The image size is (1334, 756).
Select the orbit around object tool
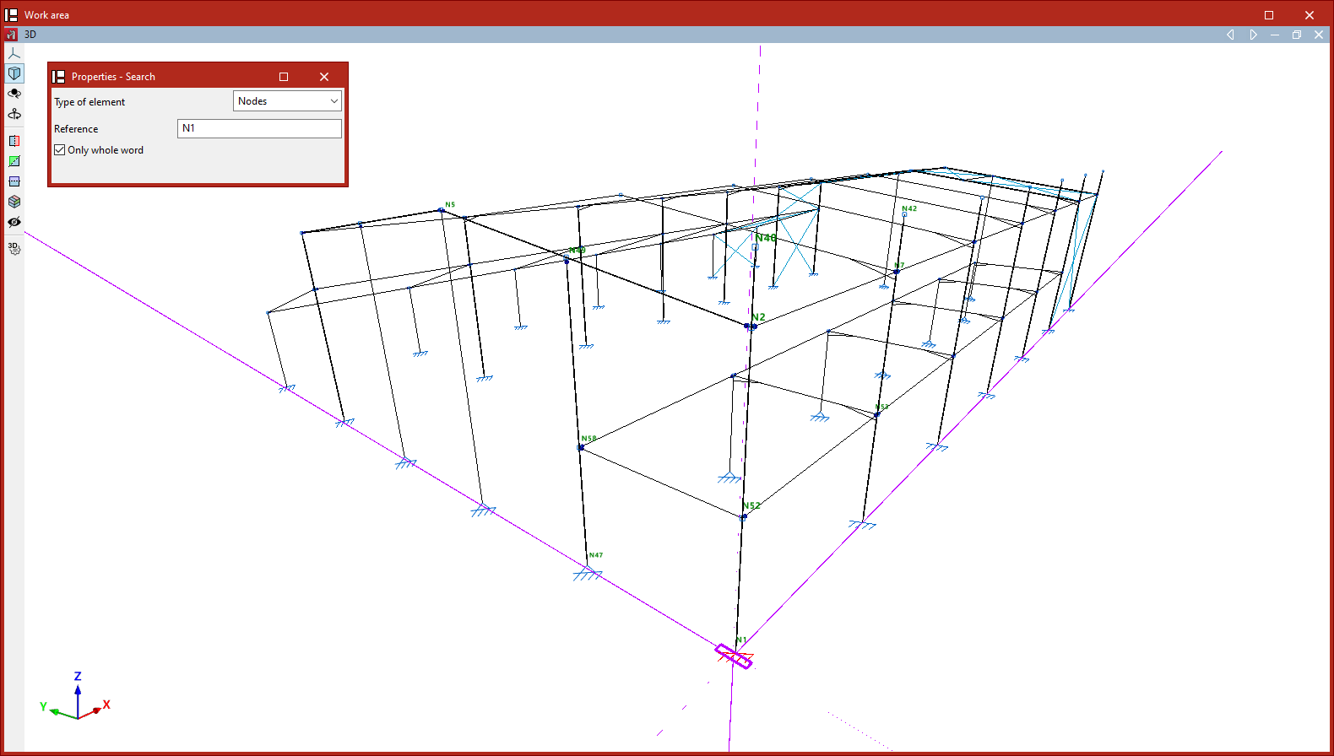point(14,94)
